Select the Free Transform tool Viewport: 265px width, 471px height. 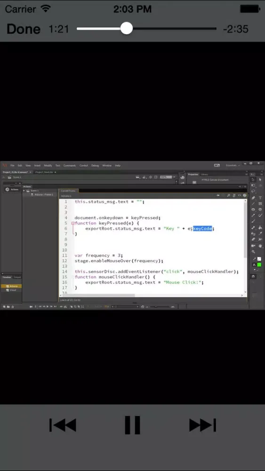[253, 185]
